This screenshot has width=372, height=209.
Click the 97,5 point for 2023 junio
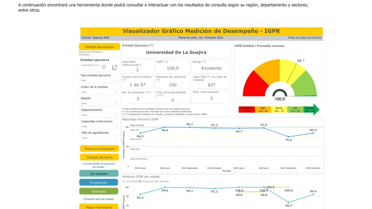[264, 128]
